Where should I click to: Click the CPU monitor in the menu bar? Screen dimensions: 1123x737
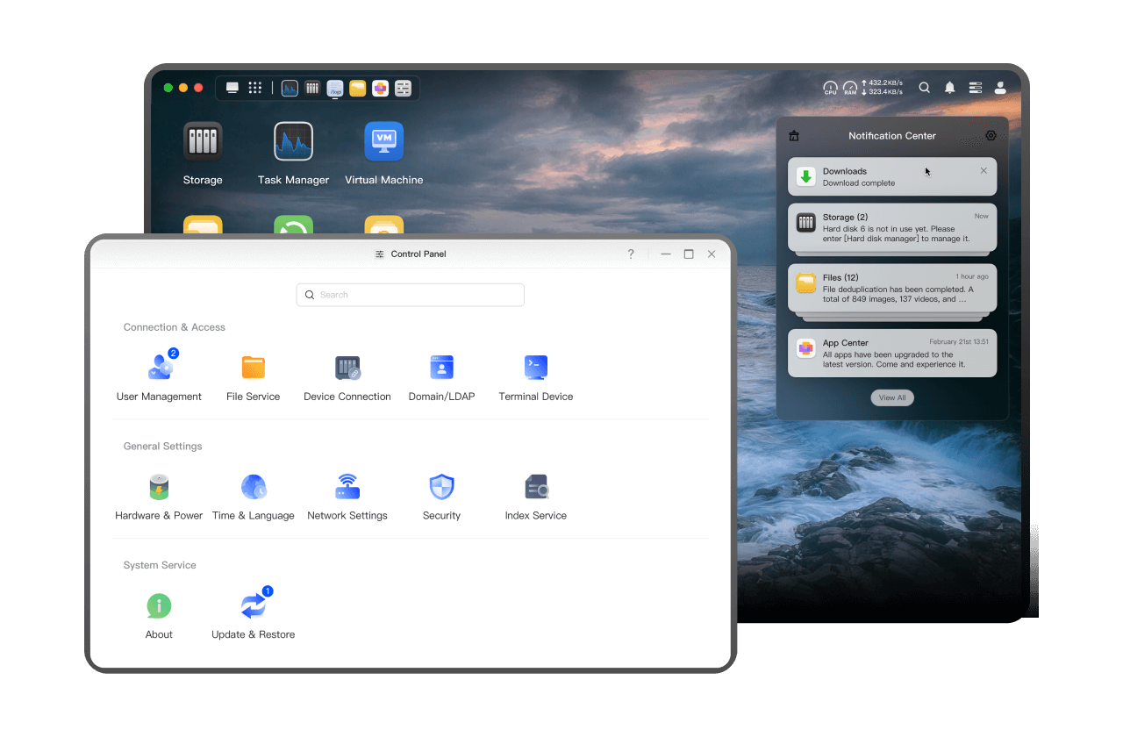point(829,88)
